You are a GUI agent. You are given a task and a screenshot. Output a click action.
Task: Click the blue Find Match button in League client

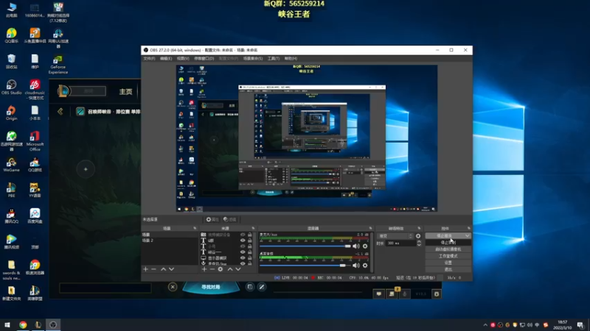pyautogui.click(x=211, y=287)
